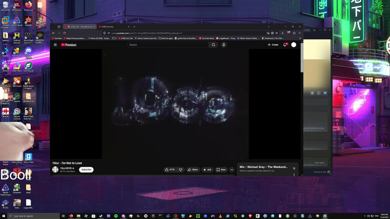390x219 pixels.
Task: Go back in browser history
Action: tap(53, 33)
